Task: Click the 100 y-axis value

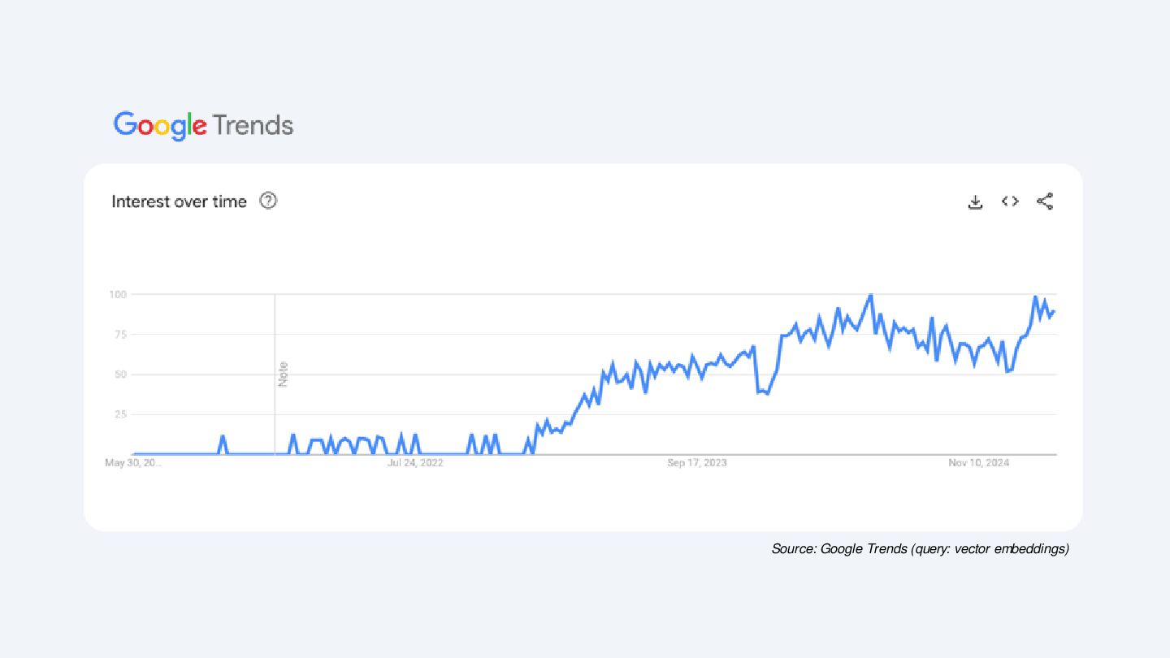Action: (118, 294)
